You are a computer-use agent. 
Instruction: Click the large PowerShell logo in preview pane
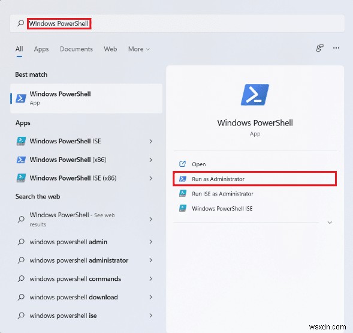[255, 95]
